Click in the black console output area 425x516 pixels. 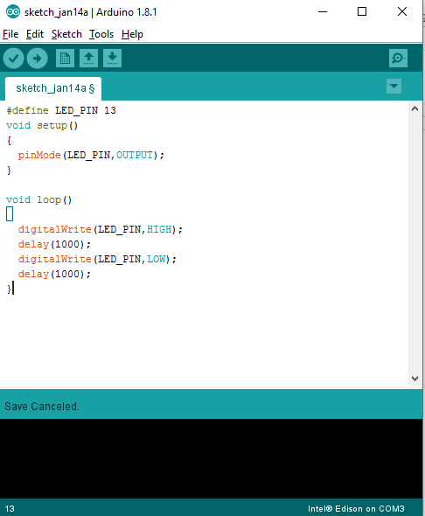click(x=211, y=458)
